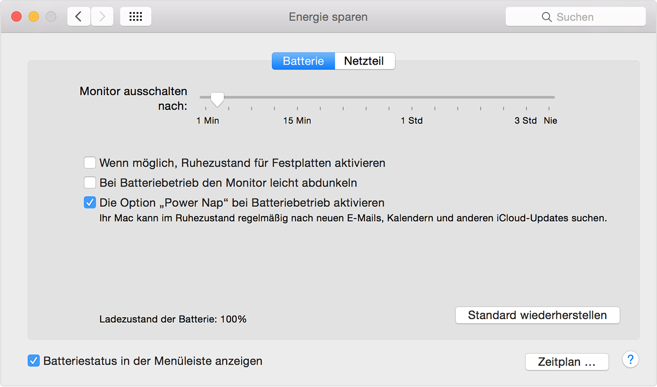The width and height of the screenshot is (657, 387).
Task: Click the Ladezustand der Batterie: 100% text
Action: pyautogui.click(x=173, y=319)
